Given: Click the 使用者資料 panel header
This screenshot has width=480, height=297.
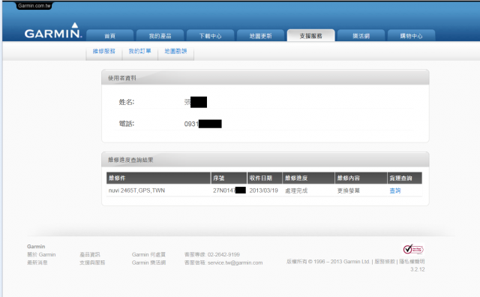Looking at the screenshot, I should click(x=265, y=78).
